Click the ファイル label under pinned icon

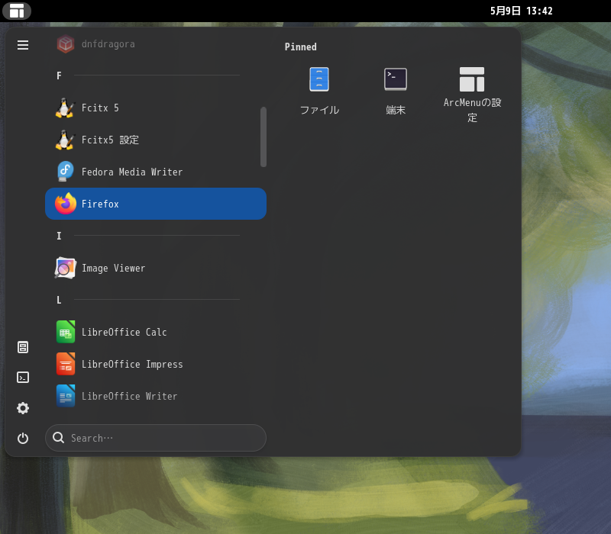[319, 110]
